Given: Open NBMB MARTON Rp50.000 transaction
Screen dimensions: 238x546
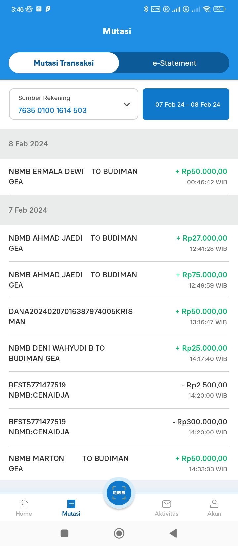Looking at the screenshot, I should click(x=119, y=463).
